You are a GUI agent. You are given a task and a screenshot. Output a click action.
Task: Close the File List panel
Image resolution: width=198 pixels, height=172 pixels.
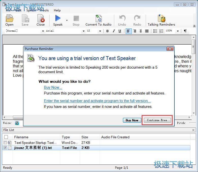pyautogui.click(x=193, y=130)
